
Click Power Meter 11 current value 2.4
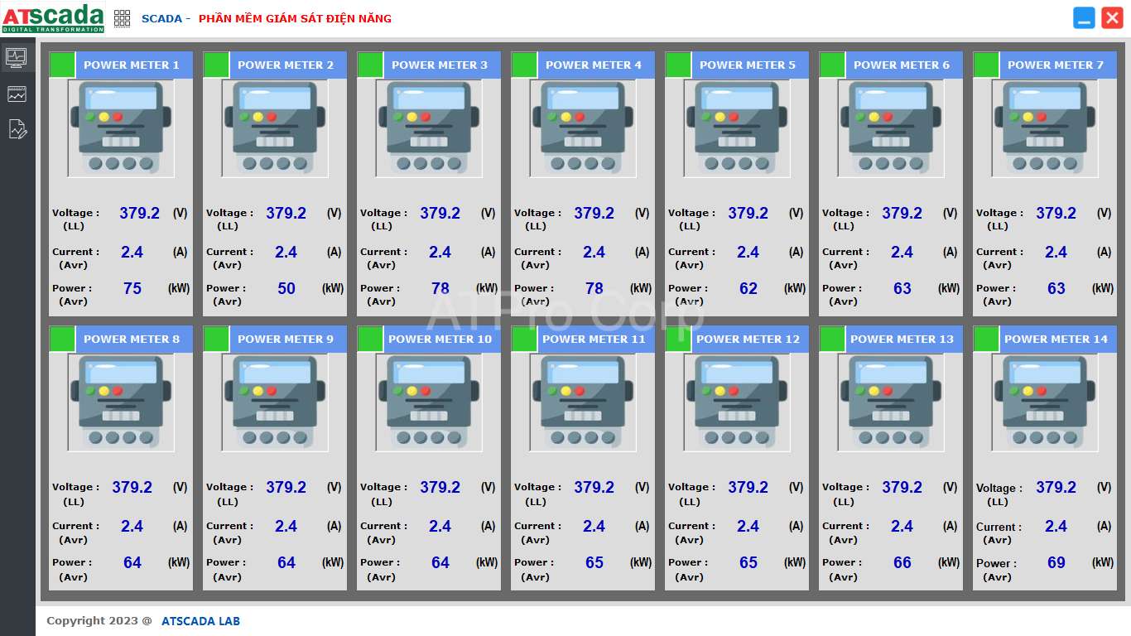point(594,527)
